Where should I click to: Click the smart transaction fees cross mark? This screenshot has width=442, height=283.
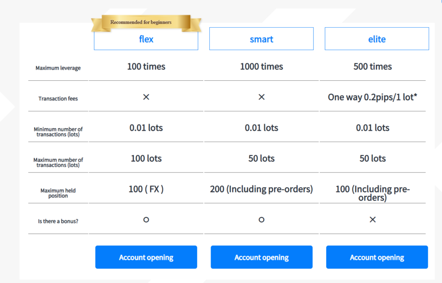[x=261, y=97]
